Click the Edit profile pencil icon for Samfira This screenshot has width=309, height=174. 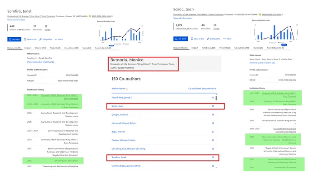coord(40,39)
